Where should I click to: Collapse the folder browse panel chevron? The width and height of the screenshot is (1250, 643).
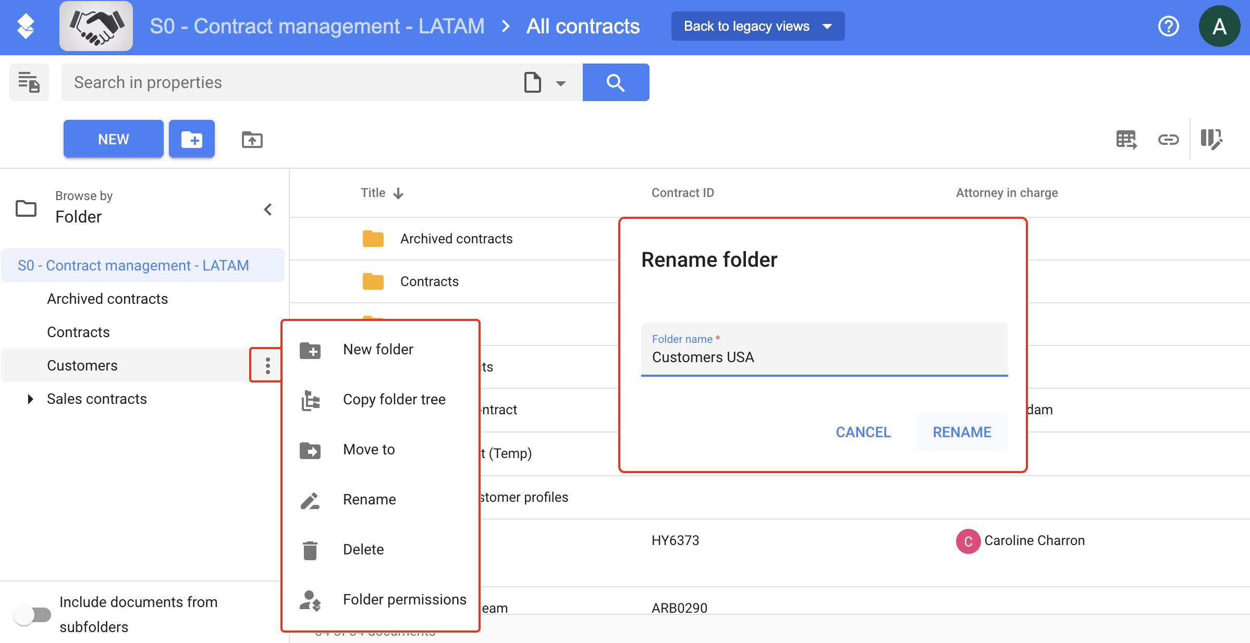[x=268, y=209]
